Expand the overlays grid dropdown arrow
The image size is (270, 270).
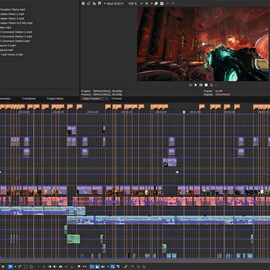point(151,3)
